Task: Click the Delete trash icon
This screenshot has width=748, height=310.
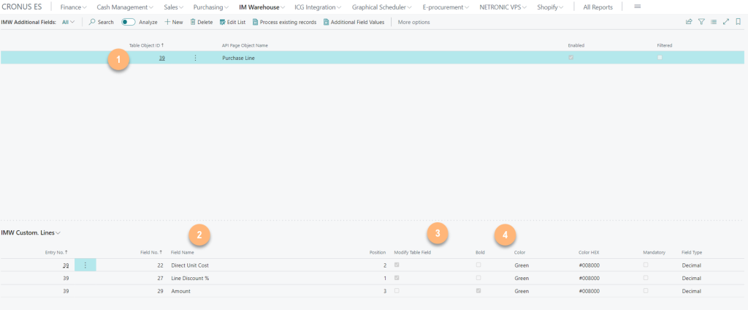Action: pyautogui.click(x=193, y=22)
